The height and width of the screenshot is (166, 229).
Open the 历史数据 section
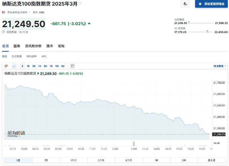tap(17, 56)
